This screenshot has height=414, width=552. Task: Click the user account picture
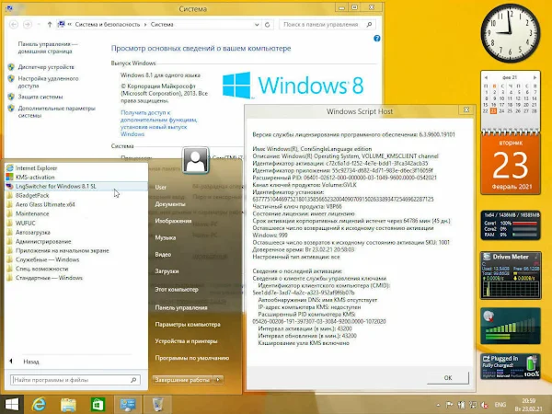196,160
